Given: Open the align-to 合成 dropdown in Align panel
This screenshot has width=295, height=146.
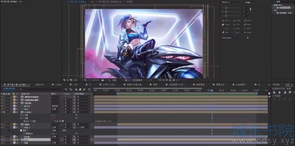Looking at the screenshot, I should pyautogui.click(x=290, y=89).
